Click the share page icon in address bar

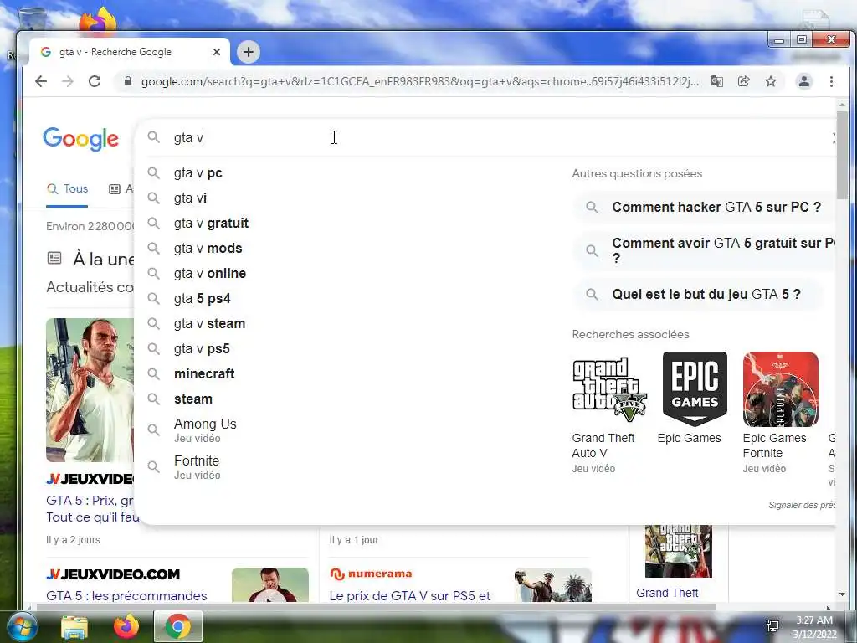coord(743,81)
